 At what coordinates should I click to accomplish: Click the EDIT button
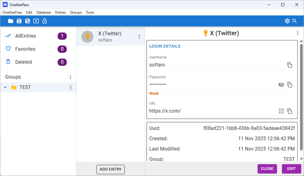(291, 169)
